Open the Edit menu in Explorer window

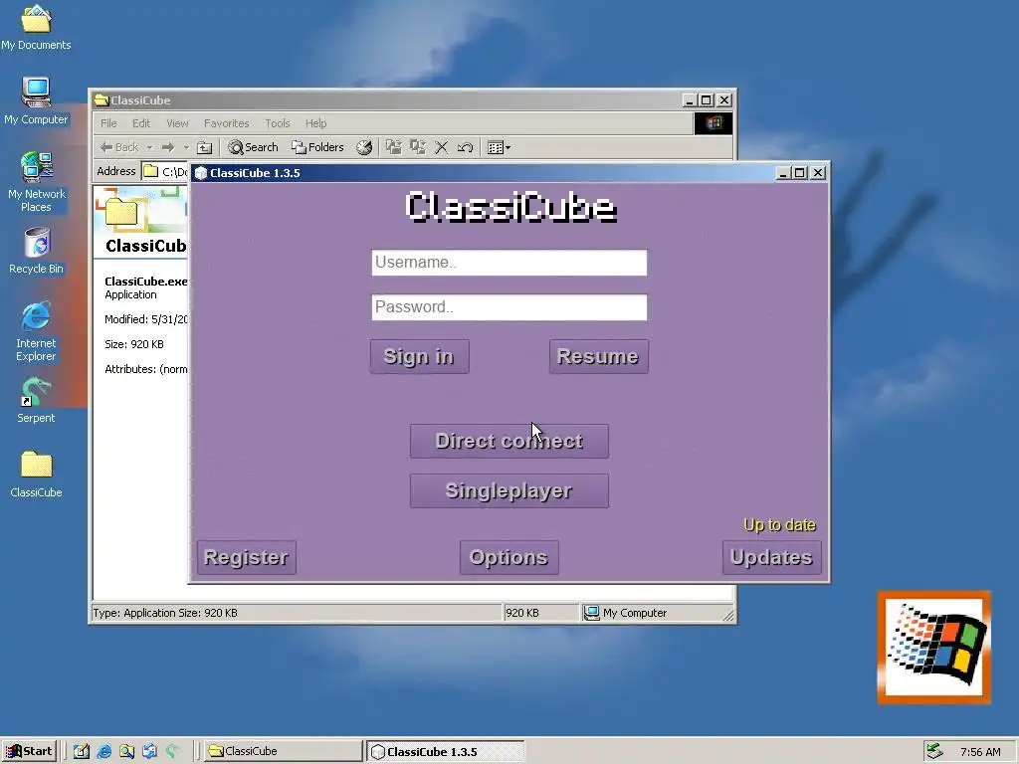[141, 123]
